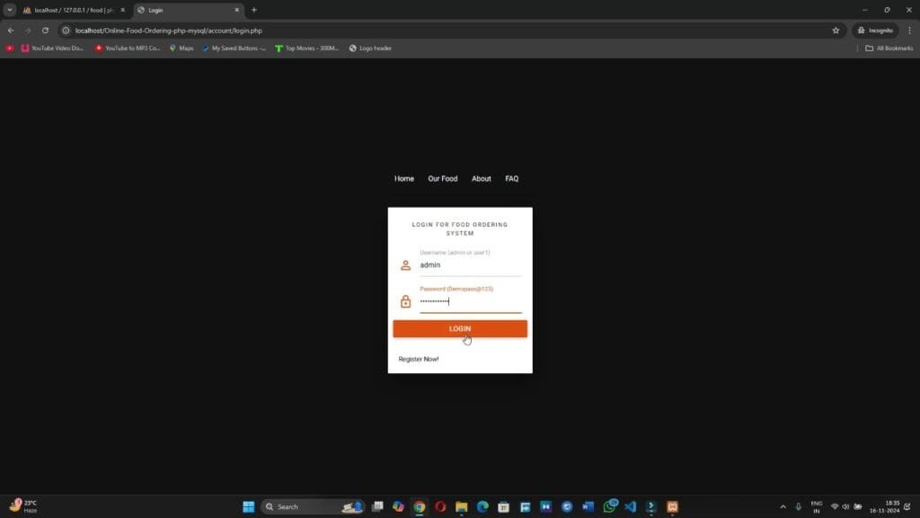Open the Maps bookmark from the bookmarks bar
920x518 pixels.
pyautogui.click(x=182, y=48)
